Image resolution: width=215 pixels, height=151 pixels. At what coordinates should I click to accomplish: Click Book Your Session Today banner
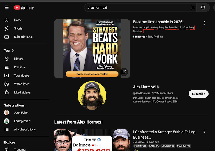[92, 74]
